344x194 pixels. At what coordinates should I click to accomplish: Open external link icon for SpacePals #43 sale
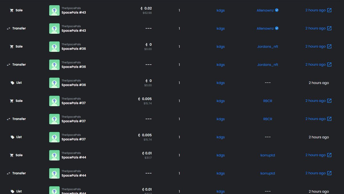pos(329,10)
